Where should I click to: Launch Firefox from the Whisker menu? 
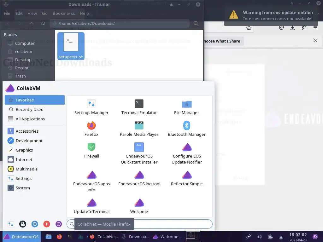pos(91,129)
